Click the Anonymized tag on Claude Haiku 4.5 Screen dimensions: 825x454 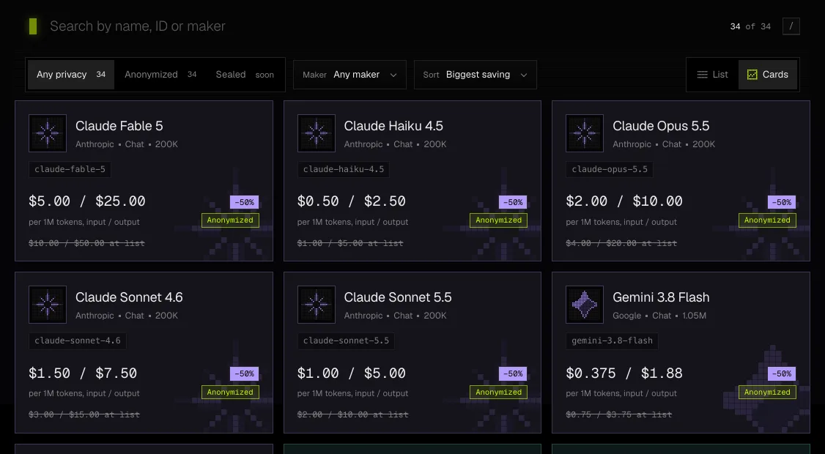coord(499,220)
